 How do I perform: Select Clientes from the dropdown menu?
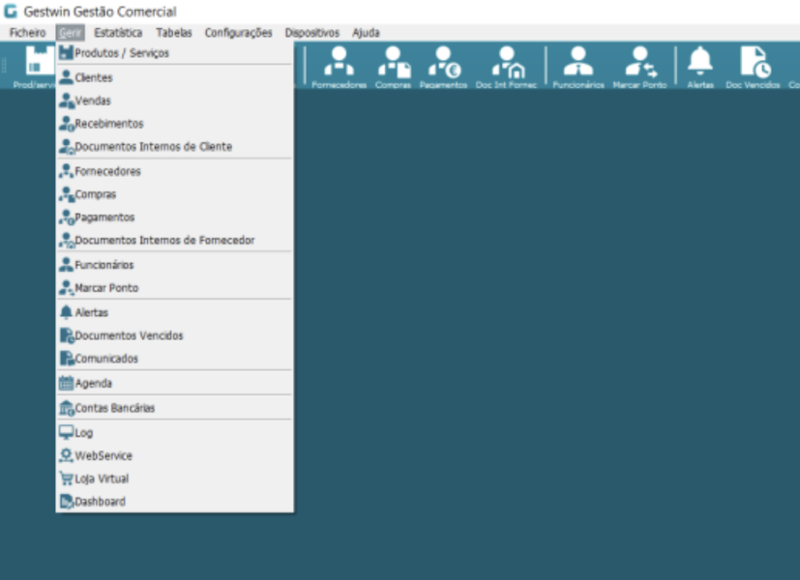tap(94, 77)
